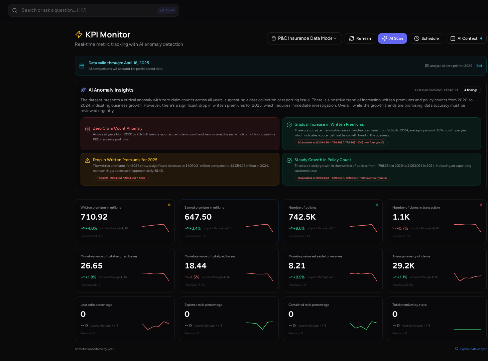Viewport: 488px width, 361px height.
Task: Open Gradual Increase in Written Premiums finding
Action: pyautogui.click(x=381, y=134)
